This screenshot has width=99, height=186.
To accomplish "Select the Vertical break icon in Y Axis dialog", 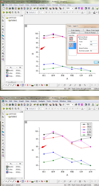I will [71, 45].
